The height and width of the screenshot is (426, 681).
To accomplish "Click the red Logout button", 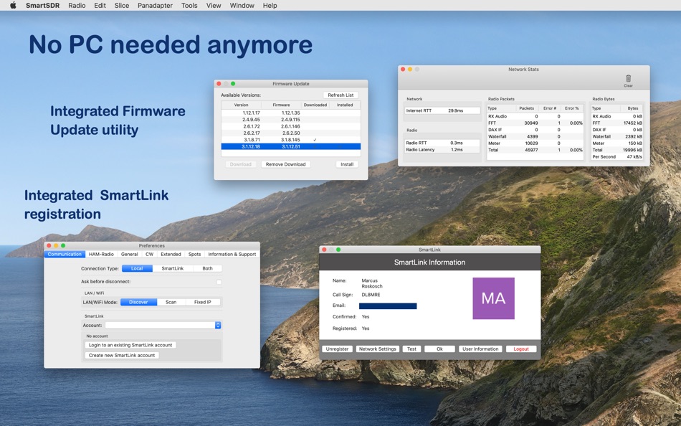I will pyautogui.click(x=521, y=349).
